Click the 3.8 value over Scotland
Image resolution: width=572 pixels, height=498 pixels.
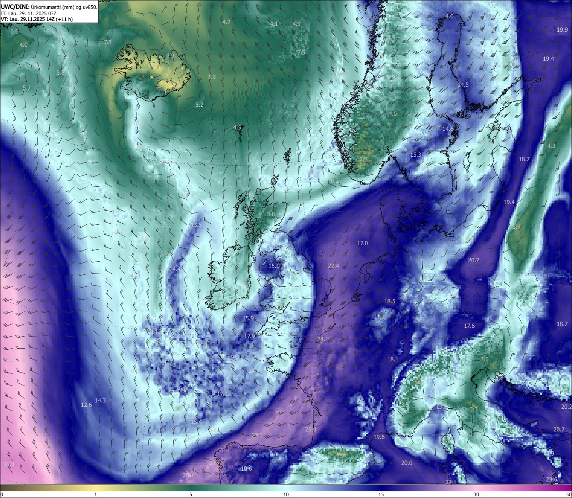tap(271, 214)
